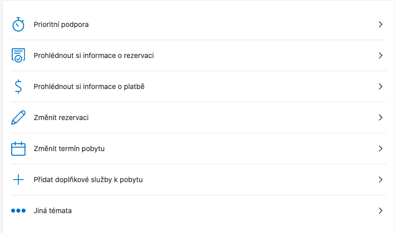Expand Prioritní podpora using its chevron
This screenshot has height=233, width=395.
380,24
